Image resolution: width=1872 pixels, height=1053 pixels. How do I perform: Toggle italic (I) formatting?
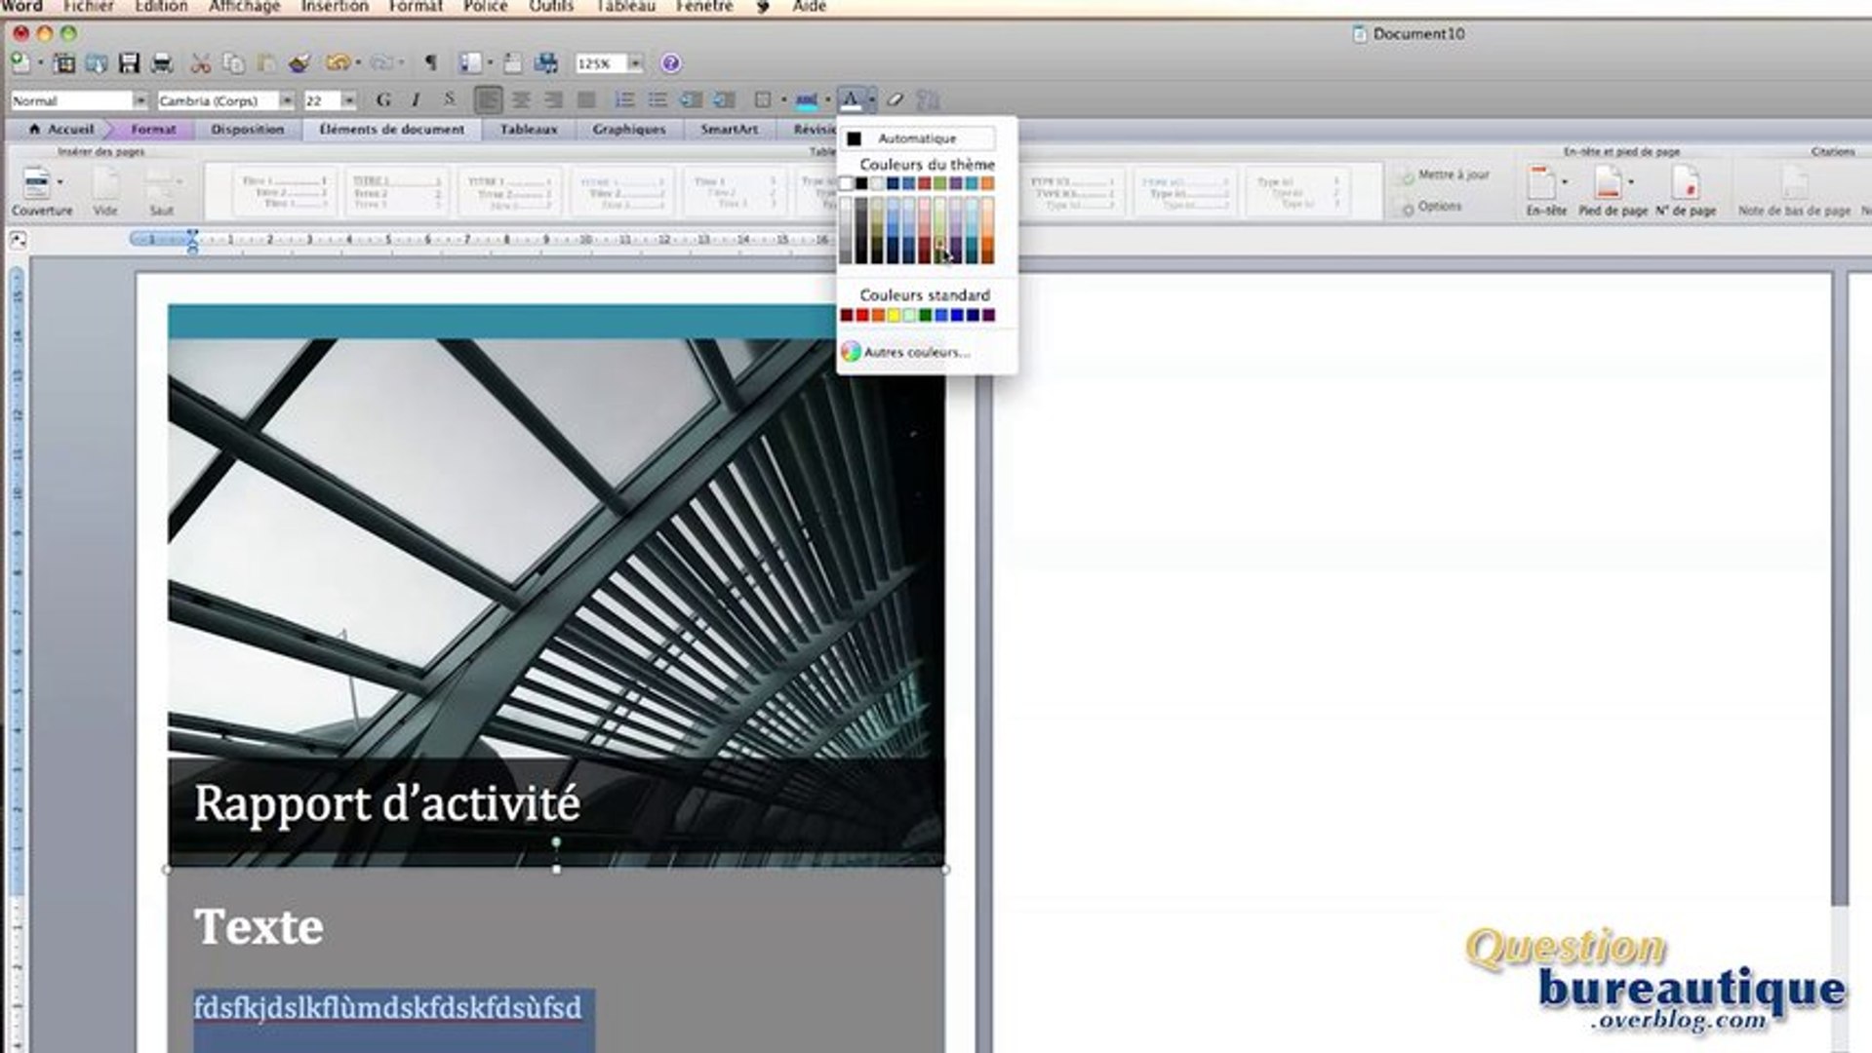[417, 99]
